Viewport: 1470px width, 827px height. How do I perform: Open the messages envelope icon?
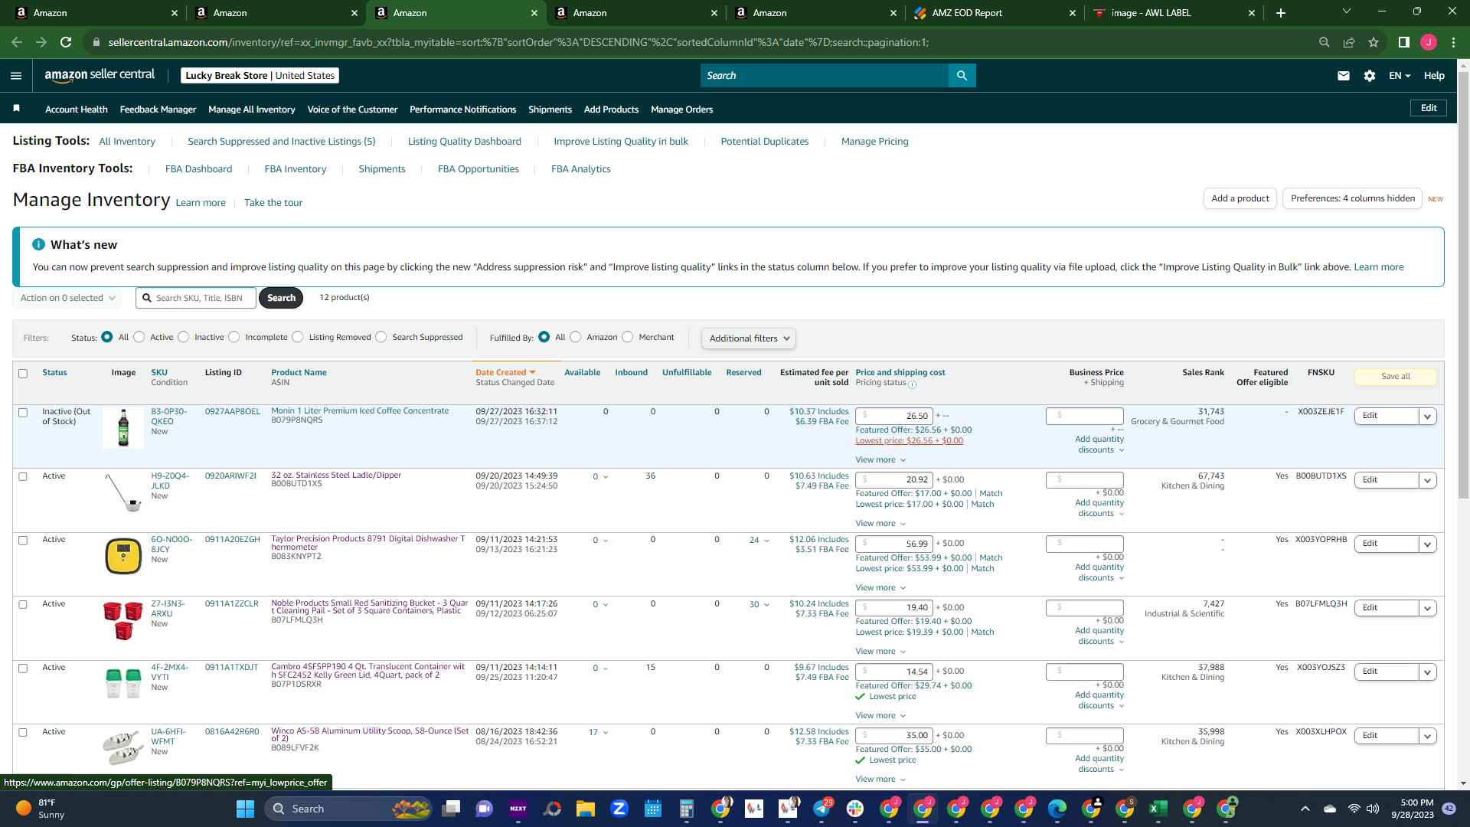tap(1344, 76)
